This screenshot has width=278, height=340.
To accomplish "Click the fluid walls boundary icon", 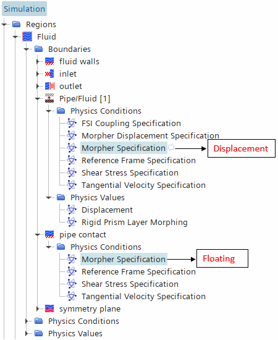I will tap(49, 61).
